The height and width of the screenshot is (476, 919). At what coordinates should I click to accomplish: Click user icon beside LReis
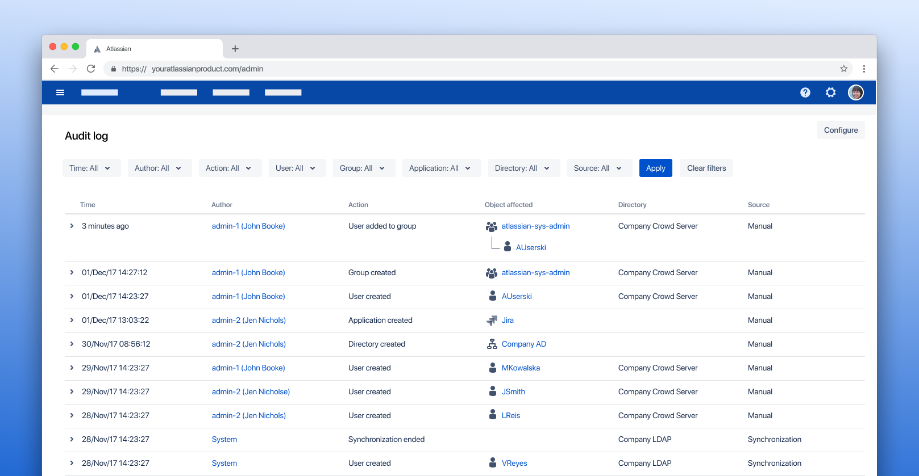(x=493, y=415)
